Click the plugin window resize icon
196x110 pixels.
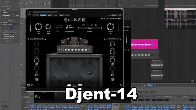point(121,85)
